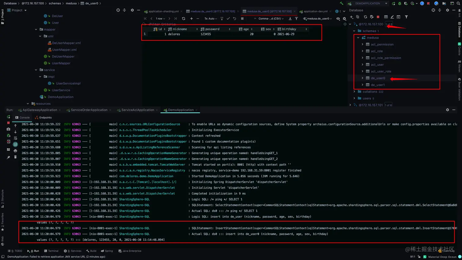Screen dimensions: 462x260
Task: Open the Comma-separated CSV extractor dropdown
Action: click(271, 19)
